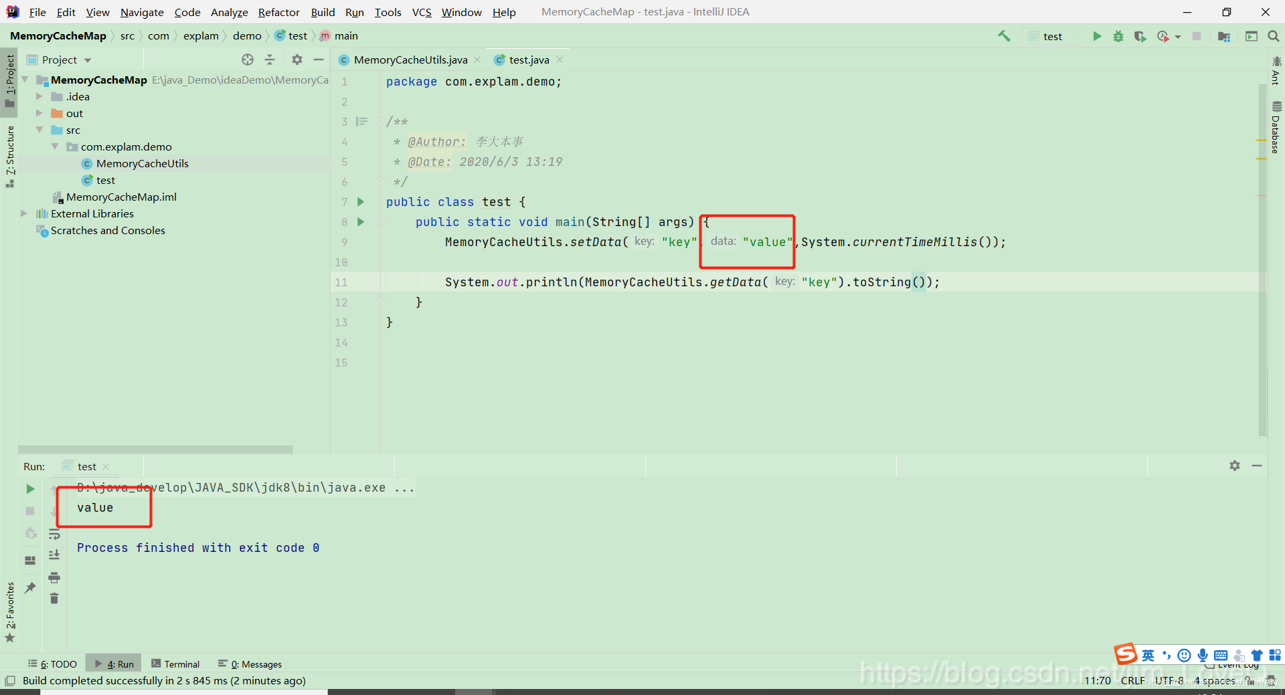Close the MemoryCacheUtils.java tab
The image size is (1285, 695).
[x=477, y=60]
